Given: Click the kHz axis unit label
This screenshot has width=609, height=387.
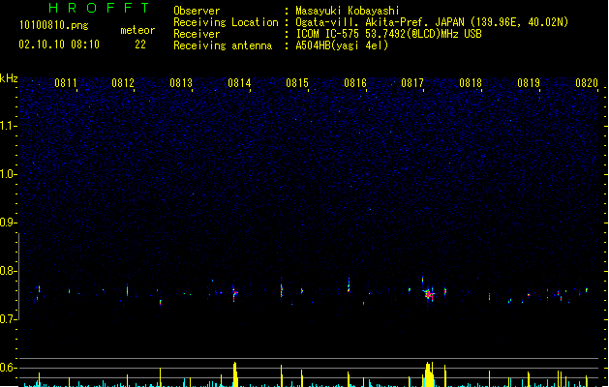Looking at the screenshot, I should tap(9, 78).
